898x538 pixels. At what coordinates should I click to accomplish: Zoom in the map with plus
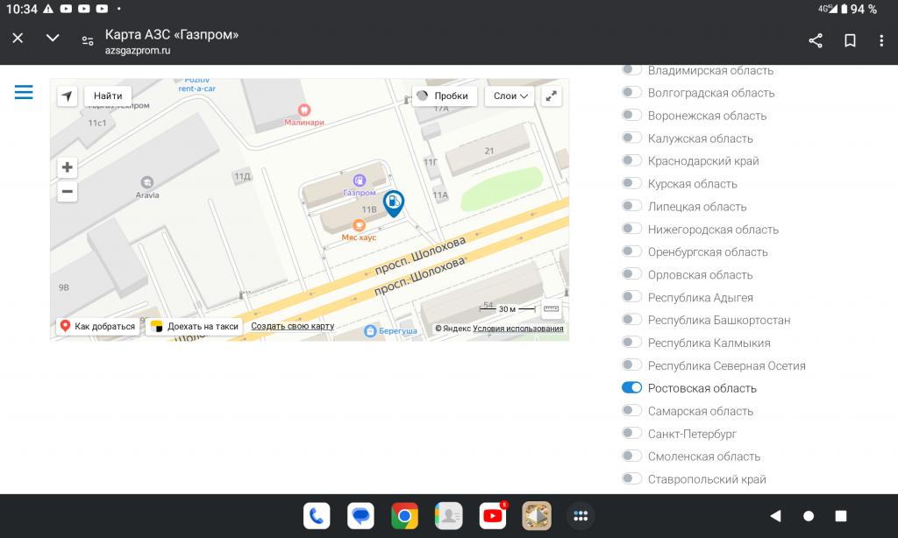[67, 167]
